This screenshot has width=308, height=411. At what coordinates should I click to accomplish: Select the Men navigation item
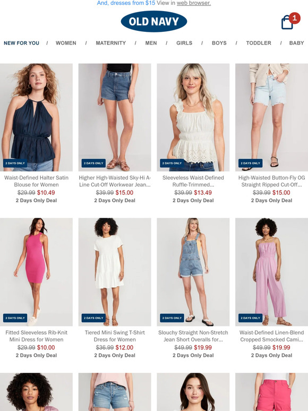(151, 43)
